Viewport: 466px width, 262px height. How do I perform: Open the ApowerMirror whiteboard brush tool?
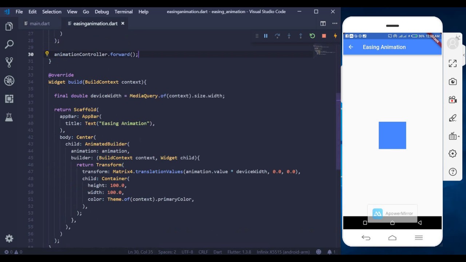coord(453,118)
